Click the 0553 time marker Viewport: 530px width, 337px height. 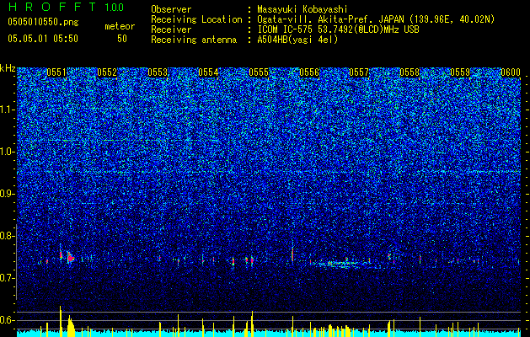click(x=158, y=72)
